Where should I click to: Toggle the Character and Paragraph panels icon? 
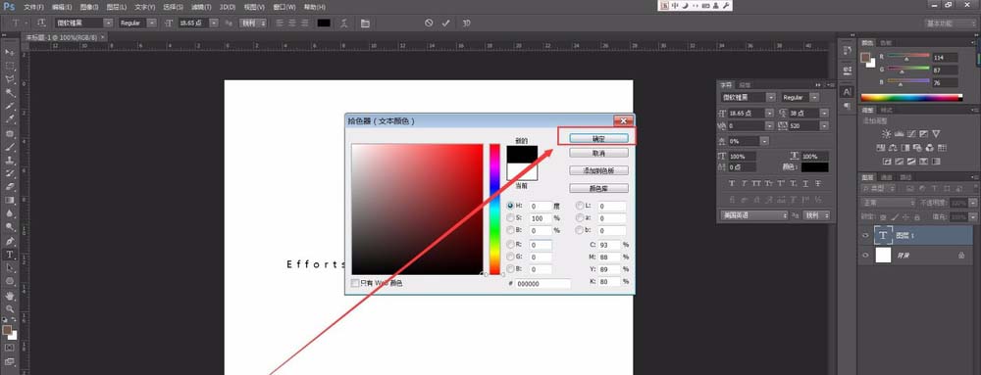click(365, 23)
